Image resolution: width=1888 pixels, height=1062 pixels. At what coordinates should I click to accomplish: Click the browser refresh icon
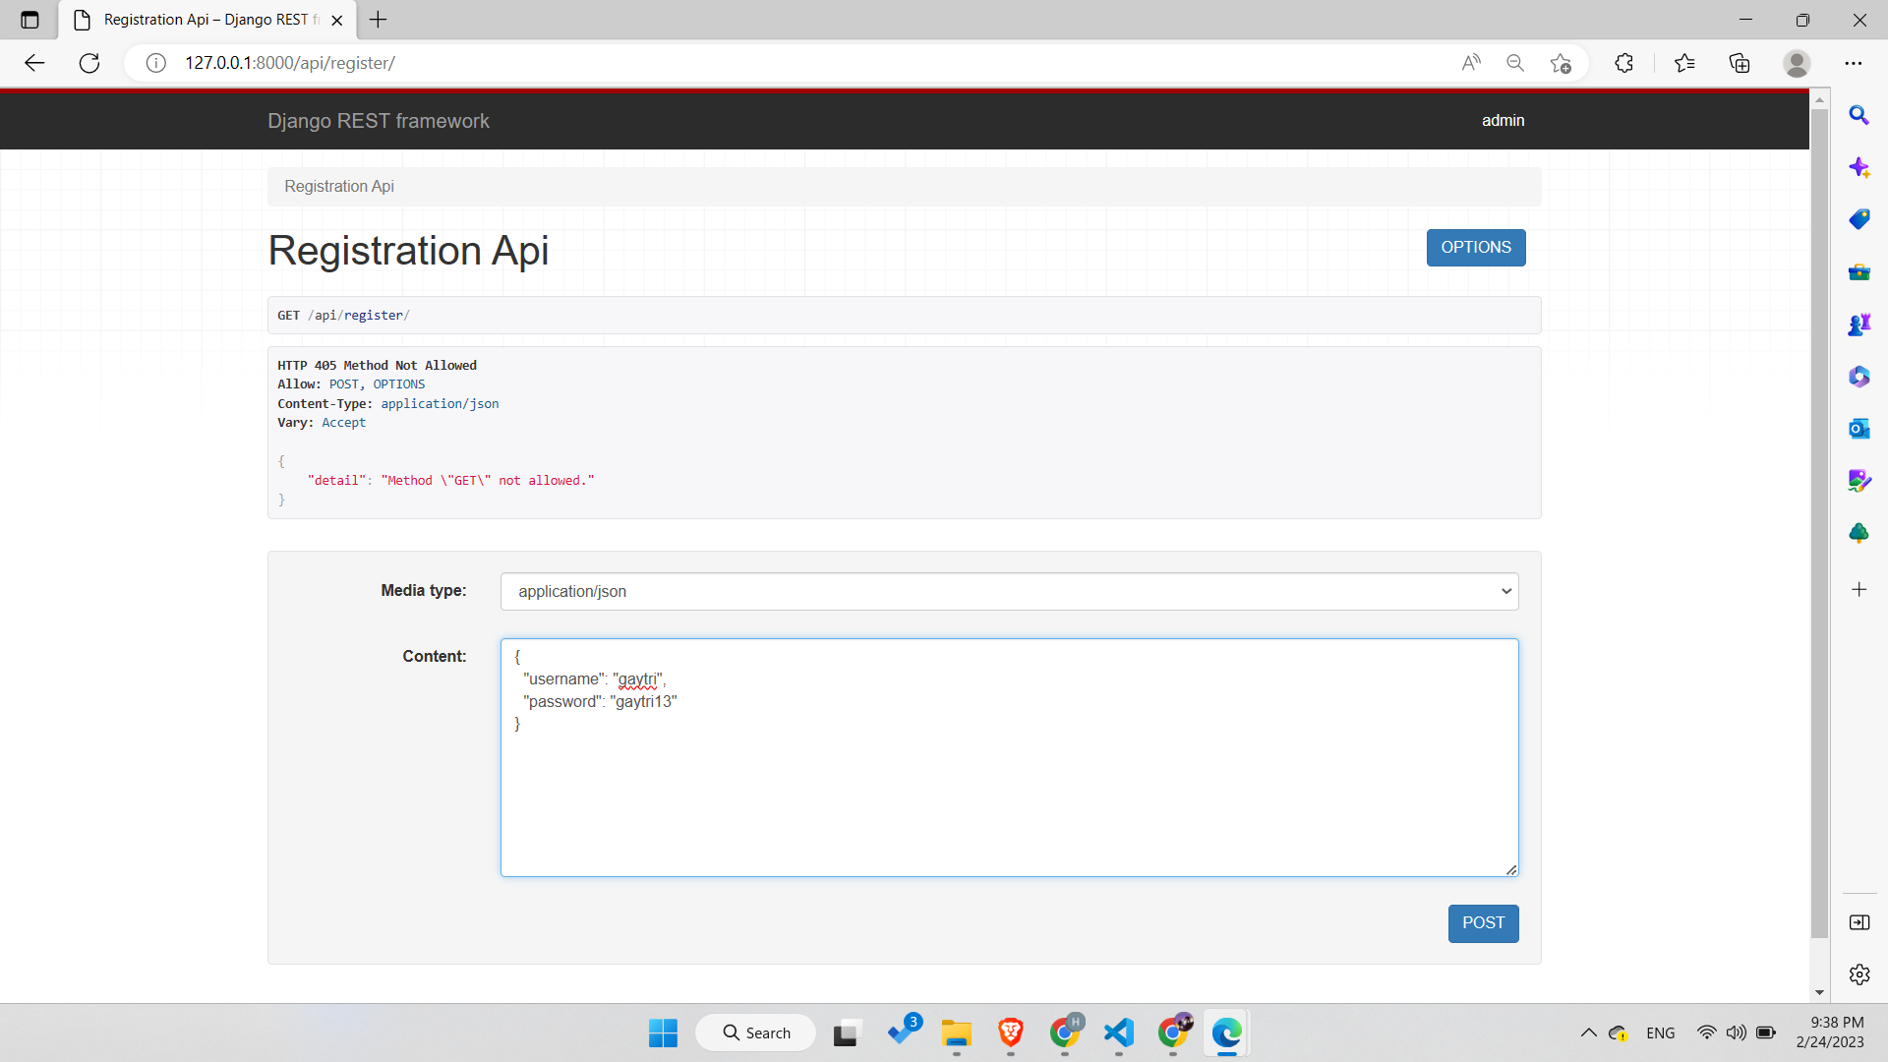(x=89, y=63)
